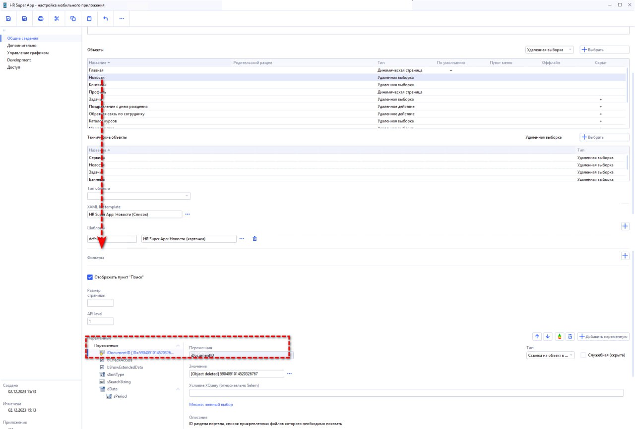This screenshot has width=635, height=429.
Task: Switch to the Development section
Action: click(x=19, y=60)
